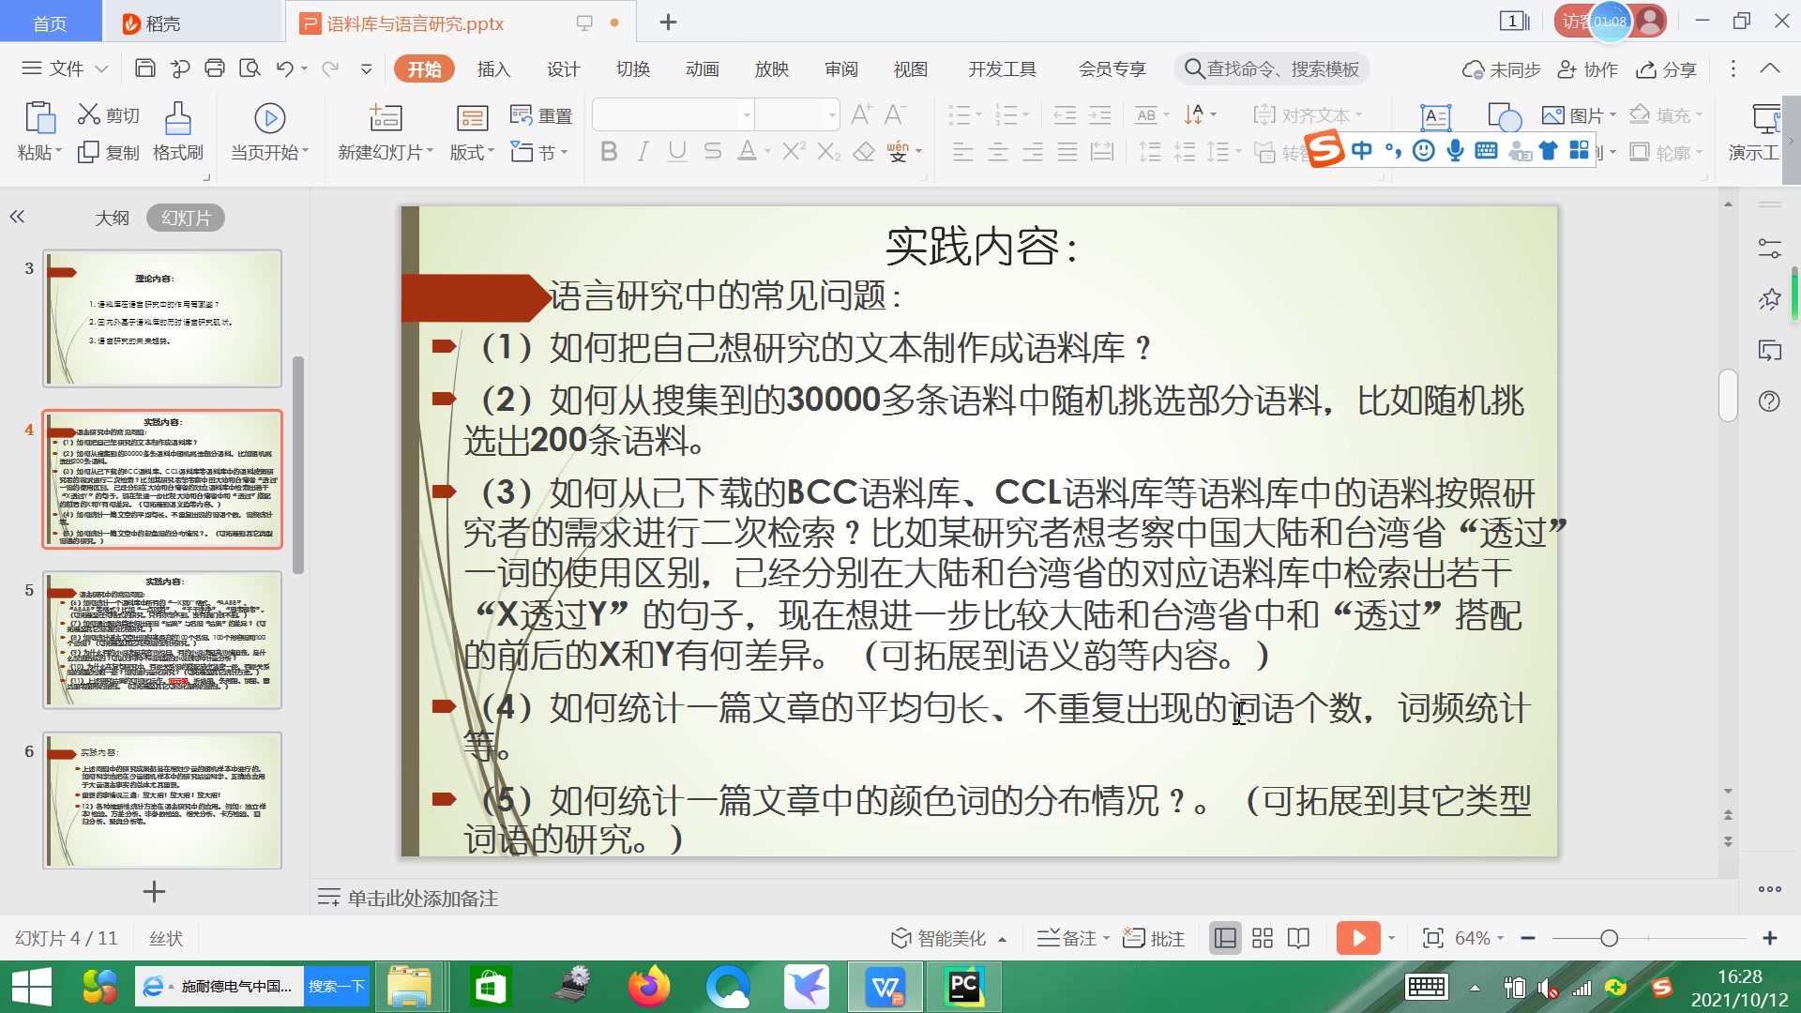
Task: Open the 插入 ribbon tab
Action: click(x=493, y=68)
